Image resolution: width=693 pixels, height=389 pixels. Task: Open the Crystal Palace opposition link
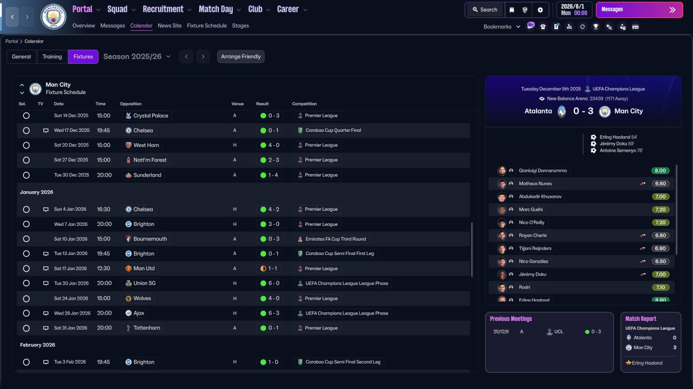pos(147,116)
